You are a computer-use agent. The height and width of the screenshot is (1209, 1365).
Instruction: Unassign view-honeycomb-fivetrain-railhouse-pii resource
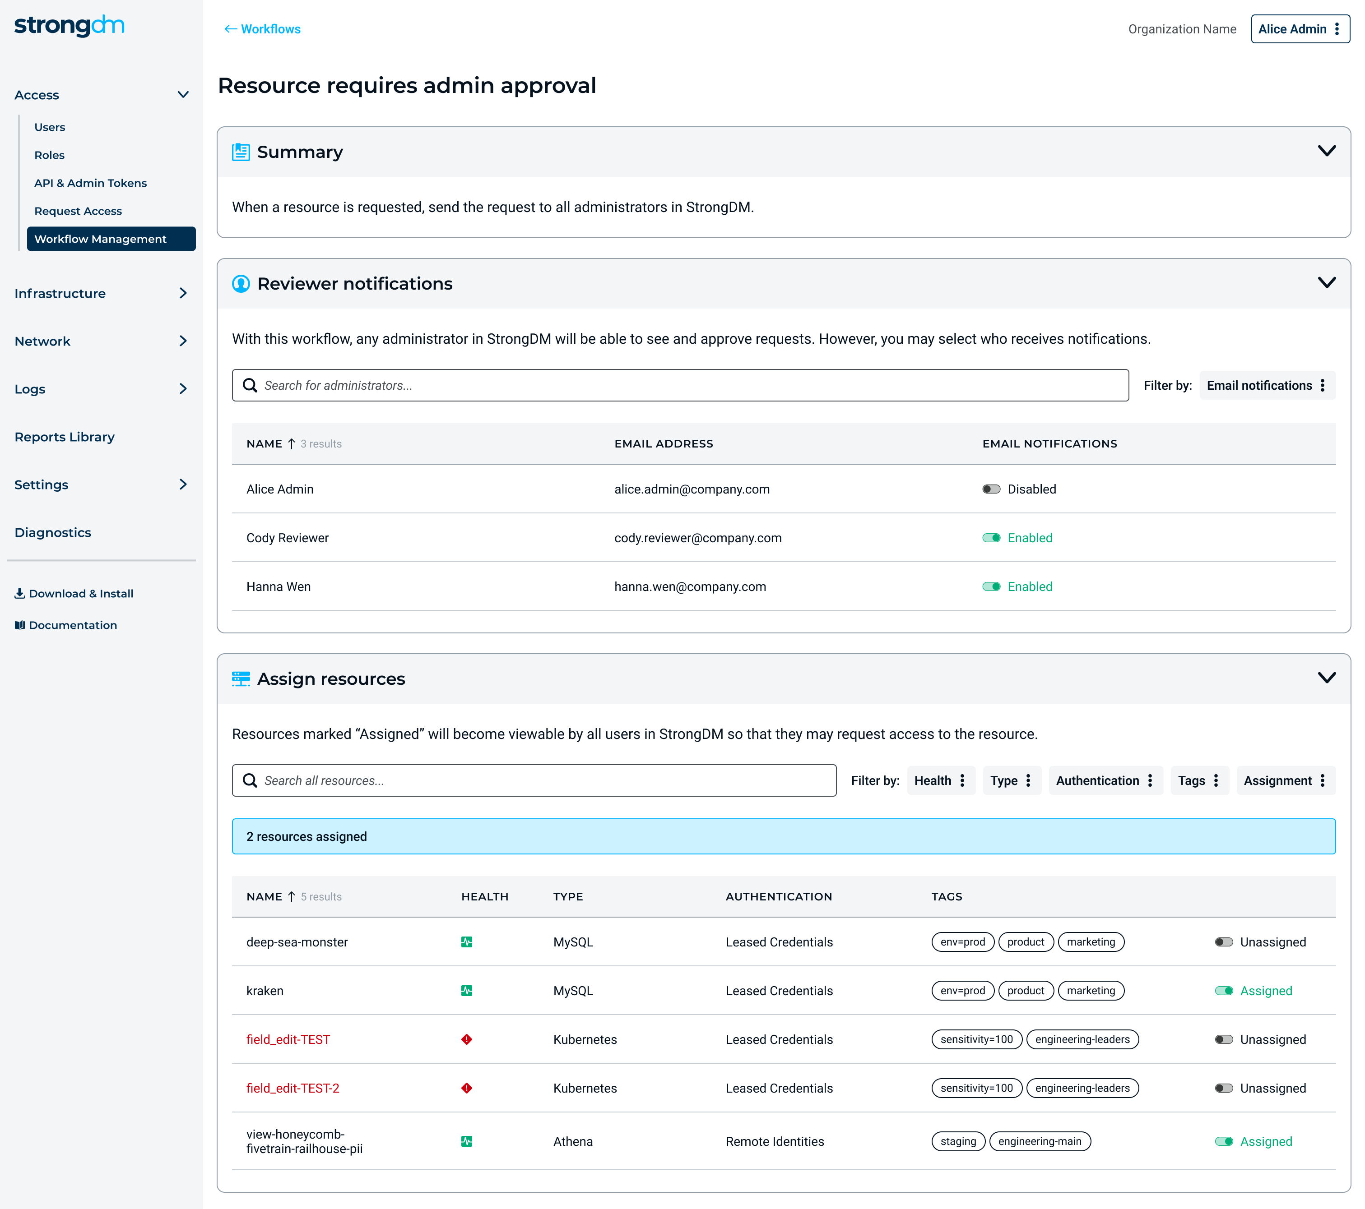(1223, 1142)
